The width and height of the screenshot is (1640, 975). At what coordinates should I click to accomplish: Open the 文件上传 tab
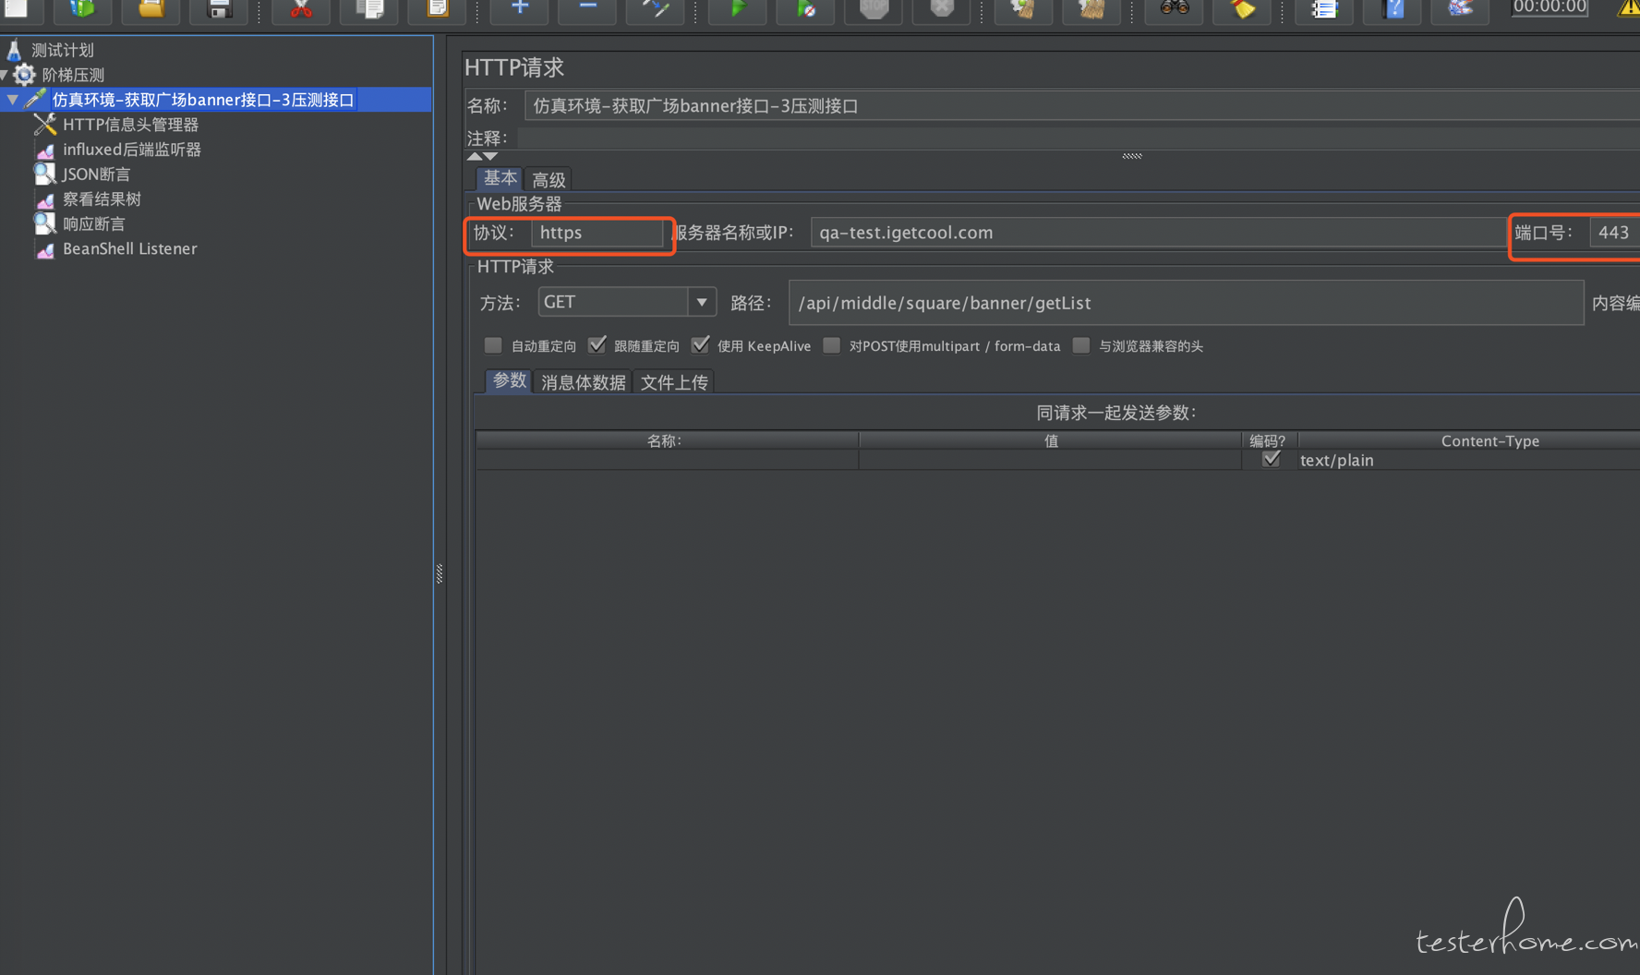pyautogui.click(x=674, y=381)
